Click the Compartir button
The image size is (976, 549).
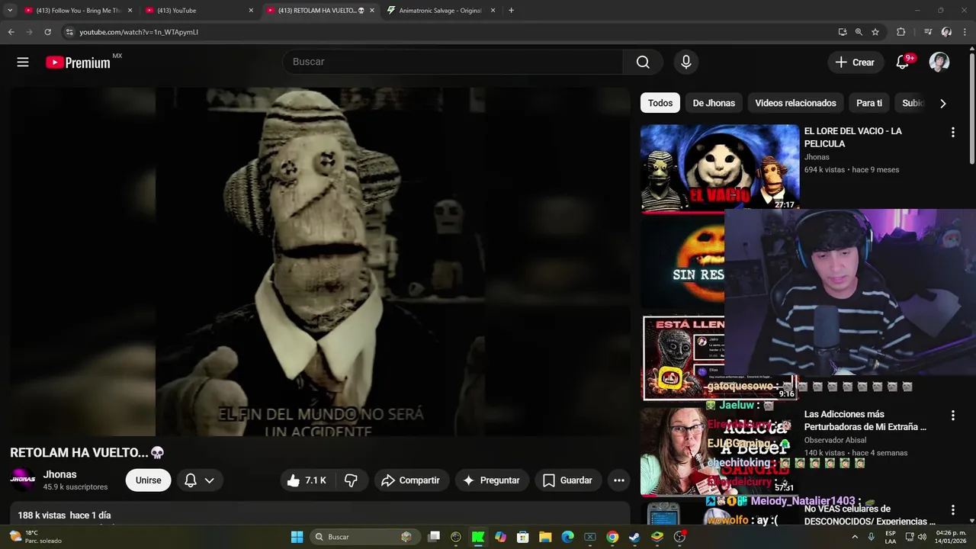[410, 480]
